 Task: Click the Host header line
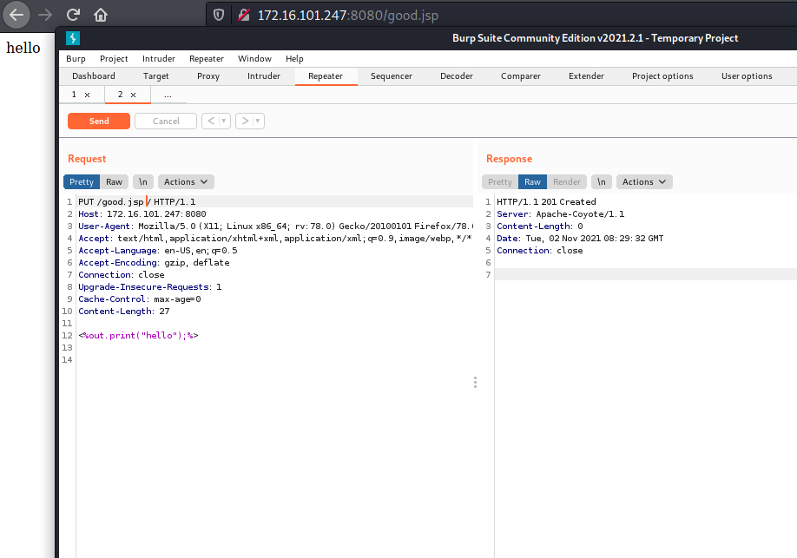[x=142, y=214]
